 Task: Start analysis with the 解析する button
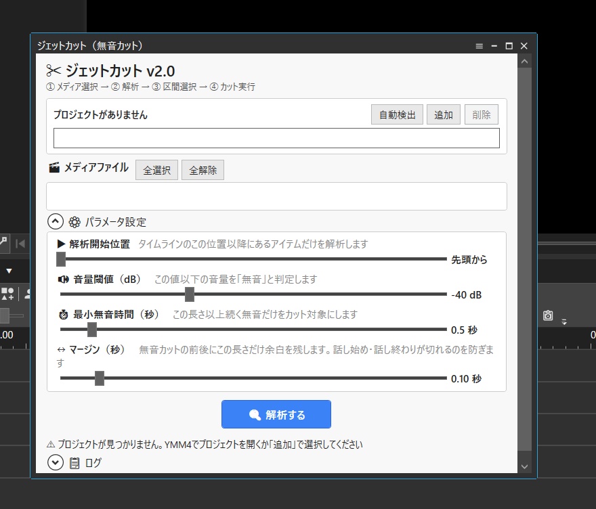coord(276,414)
